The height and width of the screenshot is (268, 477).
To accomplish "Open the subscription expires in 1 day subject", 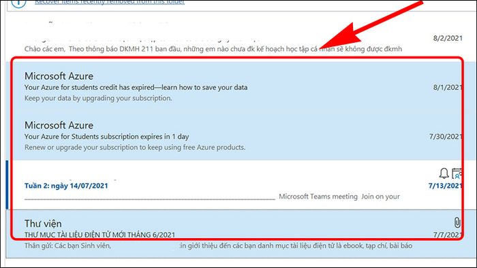I will pyautogui.click(x=106, y=137).
